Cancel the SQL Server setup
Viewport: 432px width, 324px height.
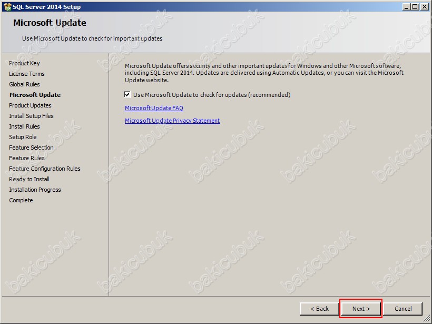(x=403, y=309)
